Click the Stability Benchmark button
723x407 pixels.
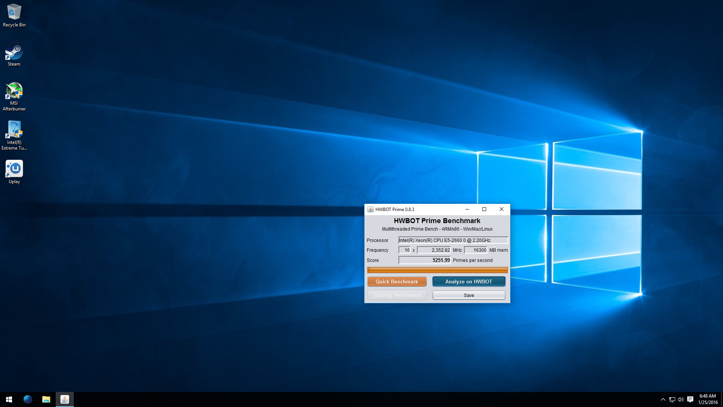[x=397, y=295]
